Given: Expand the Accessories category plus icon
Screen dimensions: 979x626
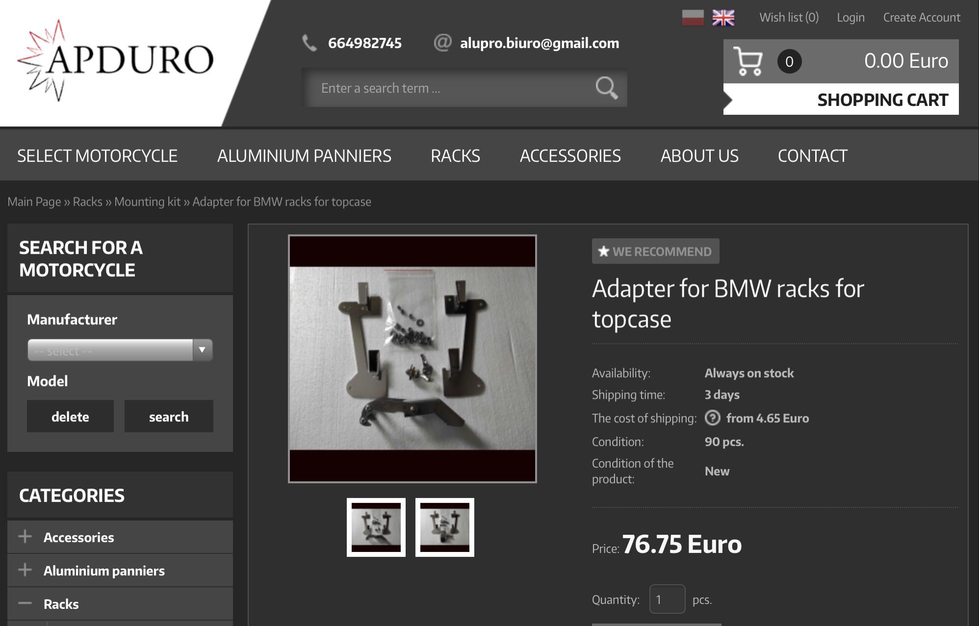Looking at the screenshot, I should tap(25, 537).
